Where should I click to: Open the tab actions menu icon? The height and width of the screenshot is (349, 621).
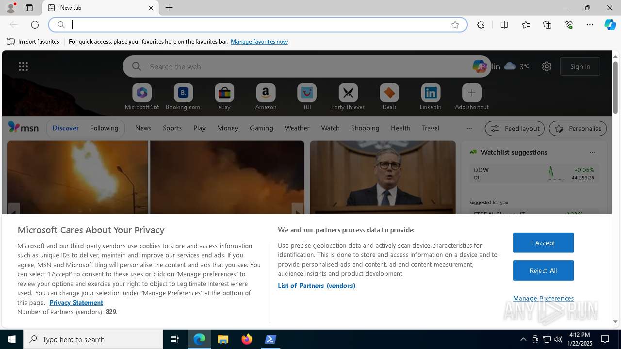coord(29,8)
